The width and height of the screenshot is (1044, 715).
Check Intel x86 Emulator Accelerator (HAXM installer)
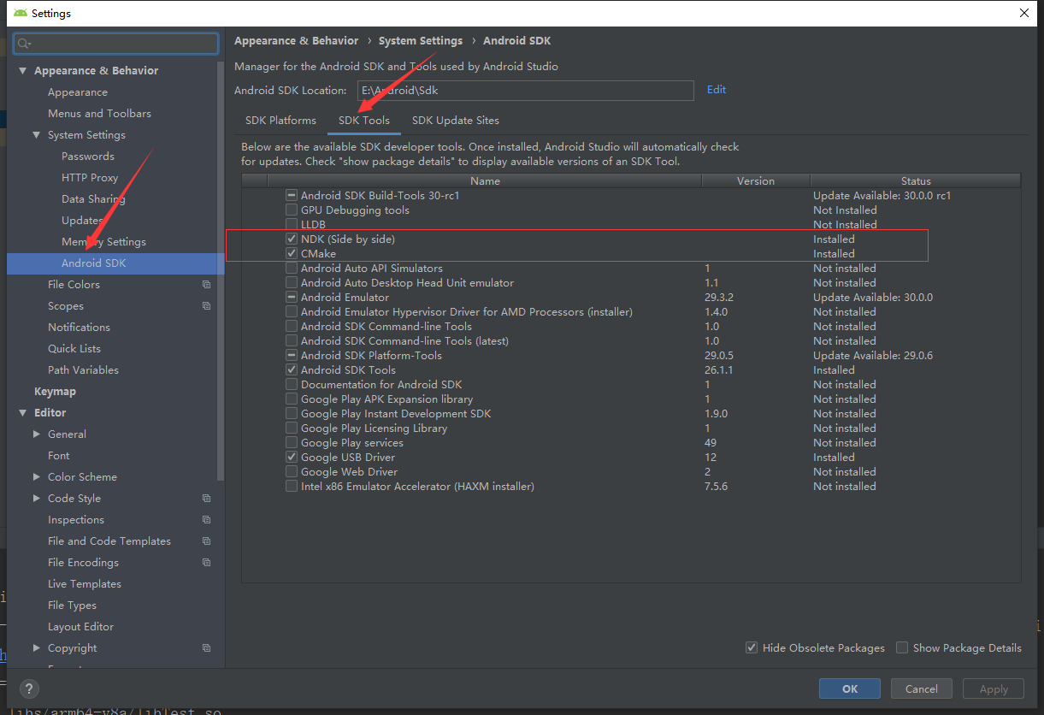point(292,487)
